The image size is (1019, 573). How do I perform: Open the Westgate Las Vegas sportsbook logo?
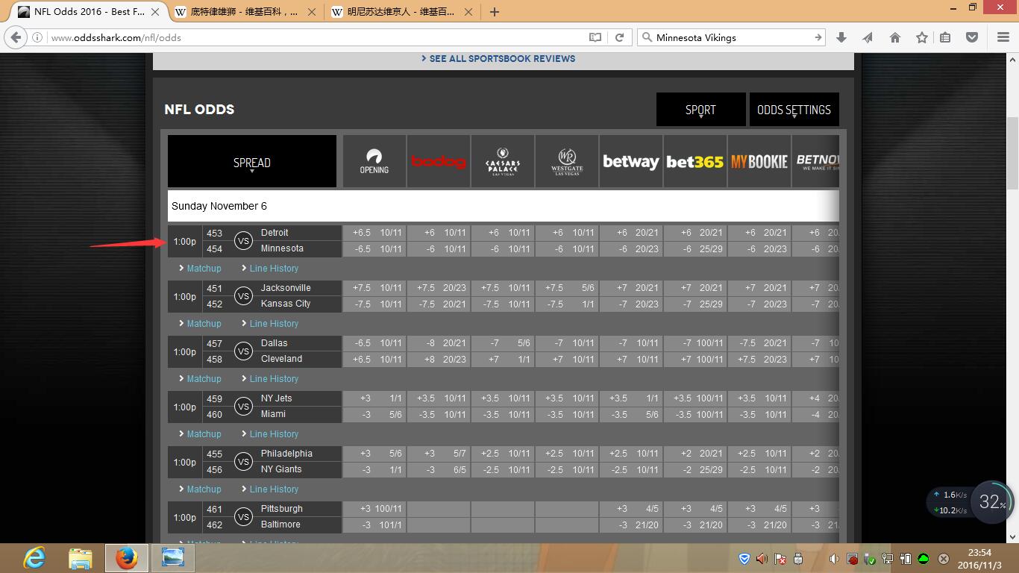click(x=567, y=161)
